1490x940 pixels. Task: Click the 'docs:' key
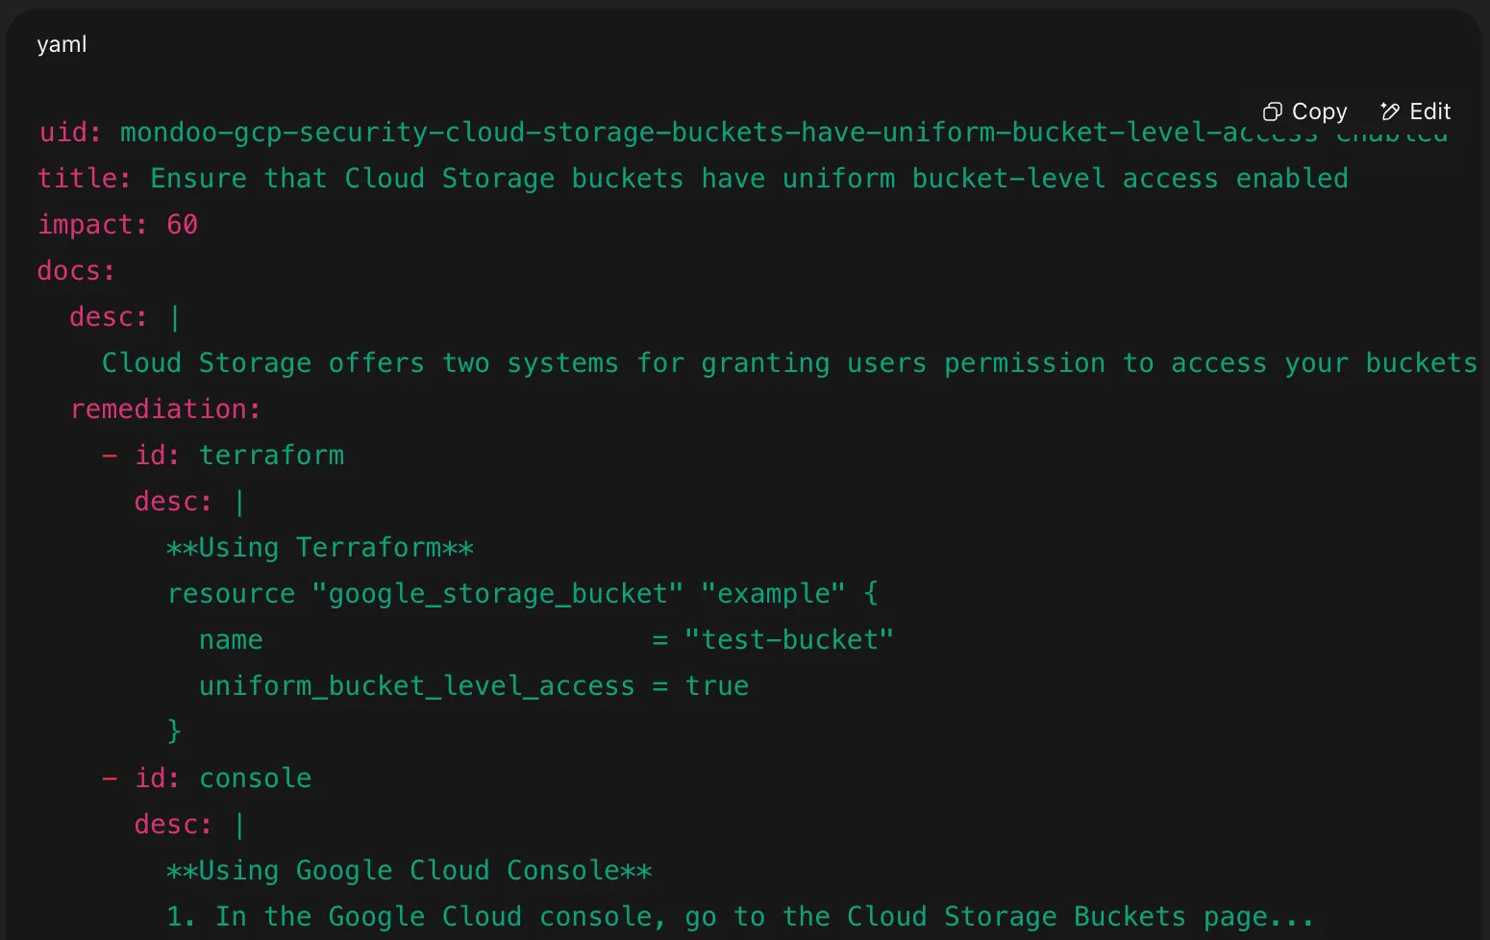76,271
